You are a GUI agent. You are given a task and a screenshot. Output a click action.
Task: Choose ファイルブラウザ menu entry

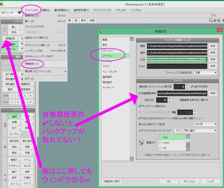coord(45,27)
